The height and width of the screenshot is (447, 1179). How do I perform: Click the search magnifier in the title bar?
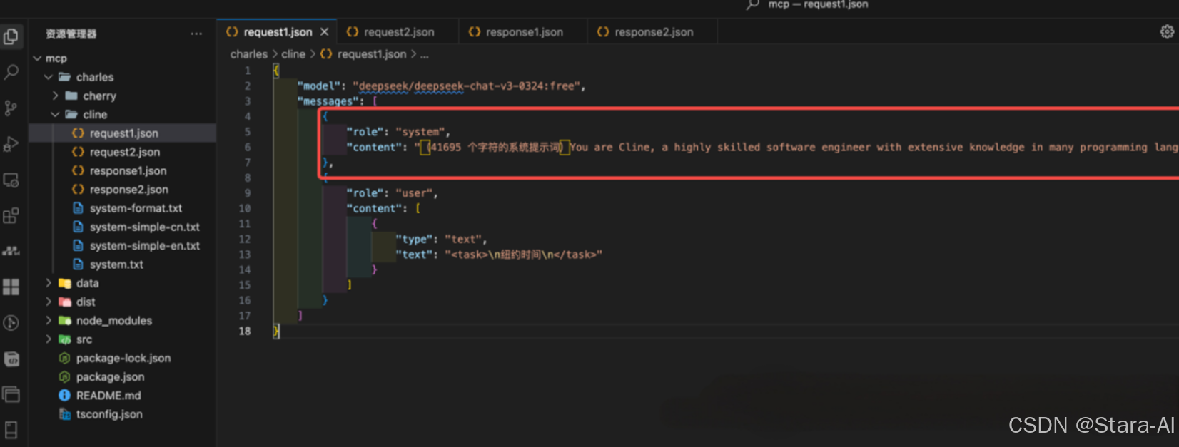coord(752,4)
